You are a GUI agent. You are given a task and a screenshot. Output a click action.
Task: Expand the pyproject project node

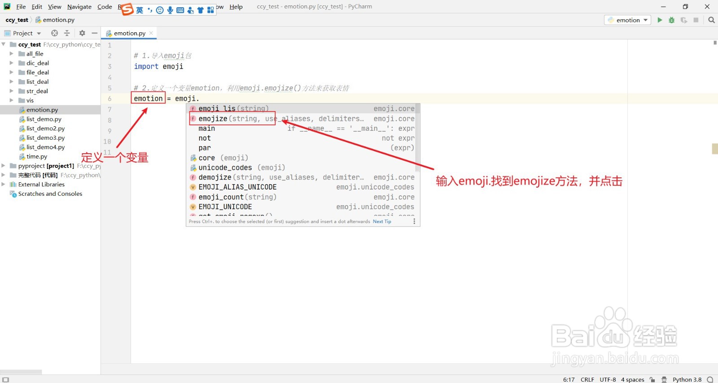click(x=4, y=166)
